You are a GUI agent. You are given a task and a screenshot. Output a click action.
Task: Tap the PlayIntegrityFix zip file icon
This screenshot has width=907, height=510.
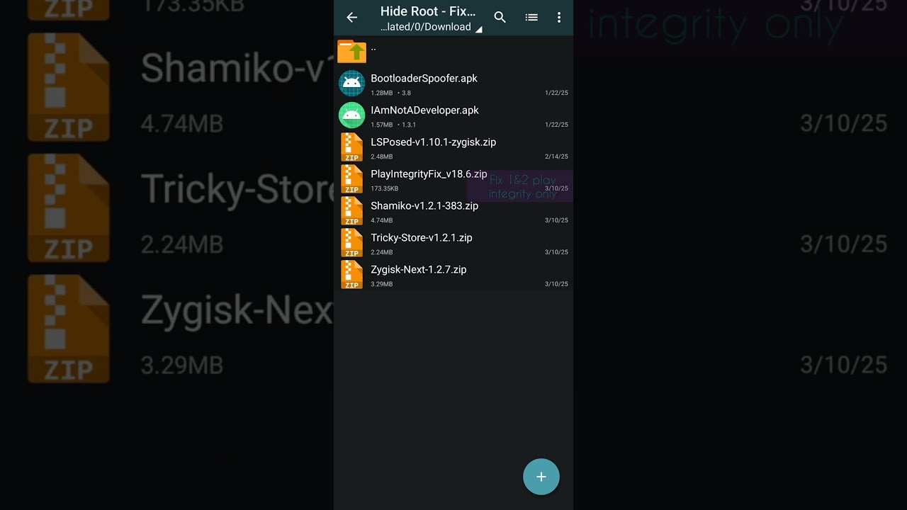[352, 179]
